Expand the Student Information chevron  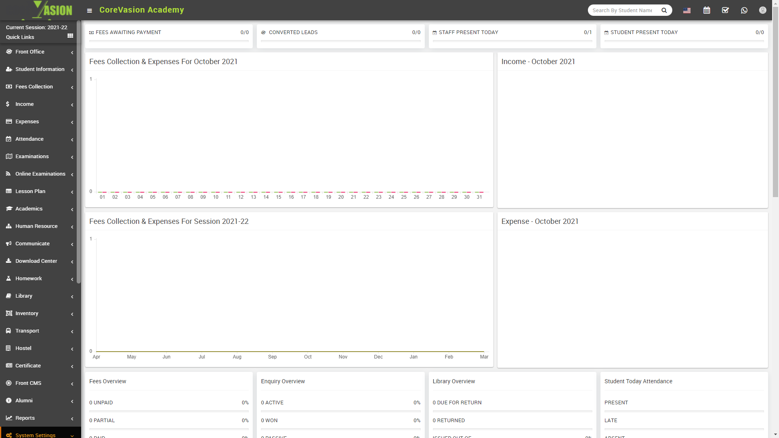pyautogui.click(x=72, y=70)
